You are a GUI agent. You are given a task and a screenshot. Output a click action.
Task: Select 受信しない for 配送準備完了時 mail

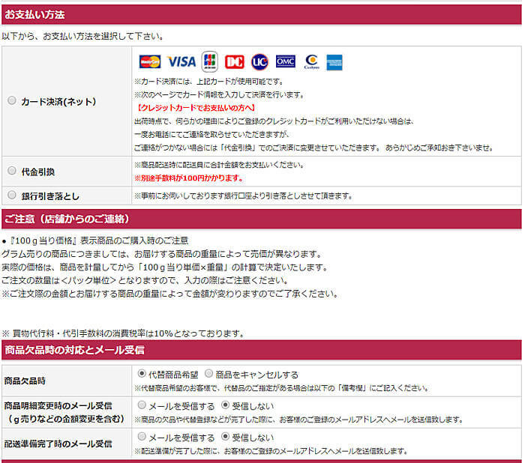point(225,437)
